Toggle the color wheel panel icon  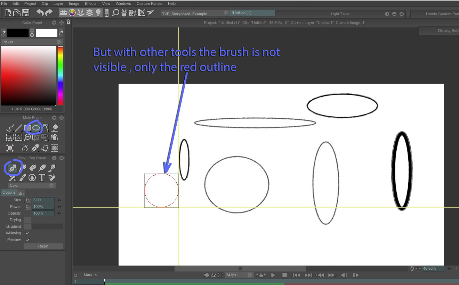coord(72,13)
